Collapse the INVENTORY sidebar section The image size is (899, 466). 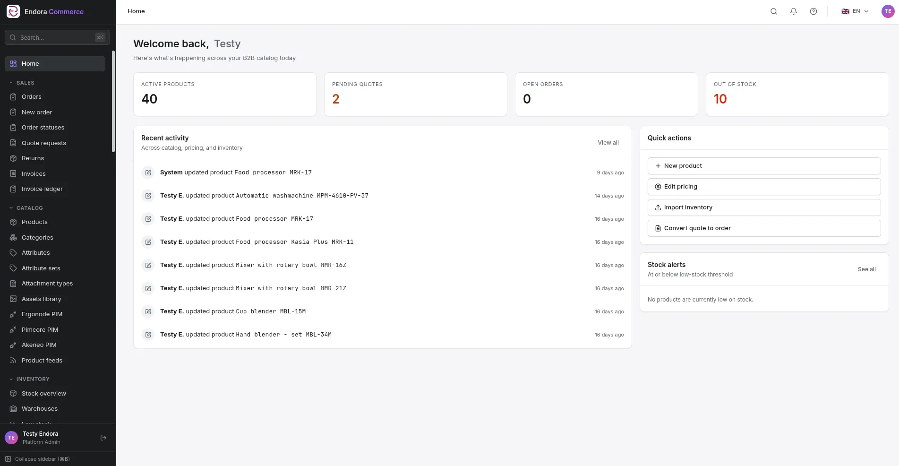pos(29,379)
